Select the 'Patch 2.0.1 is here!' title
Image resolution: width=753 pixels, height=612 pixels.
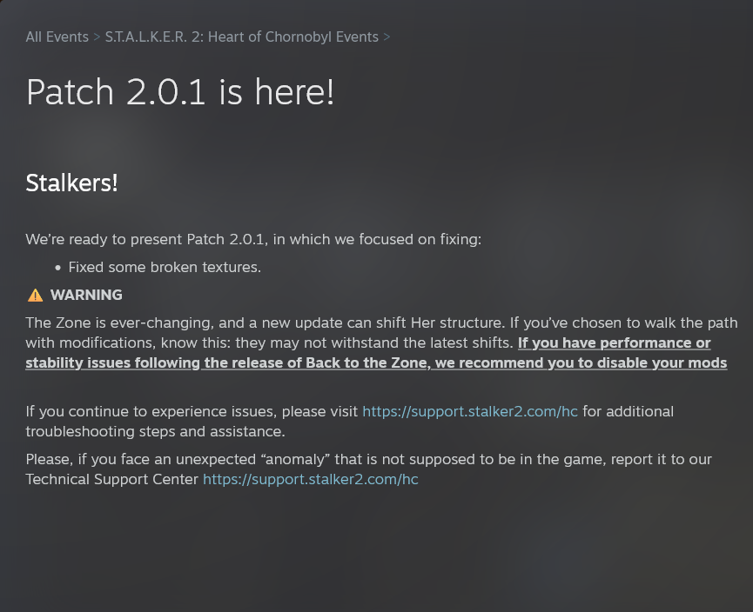179,92
